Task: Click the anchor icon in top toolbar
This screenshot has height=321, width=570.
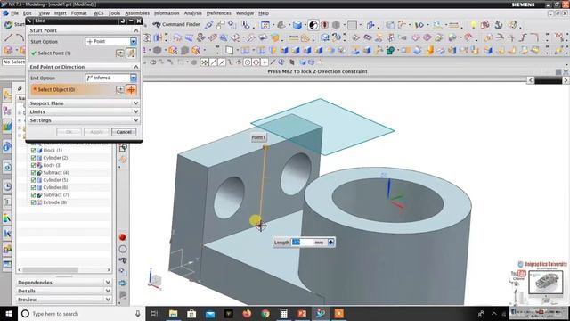Action: pos(499,24)
